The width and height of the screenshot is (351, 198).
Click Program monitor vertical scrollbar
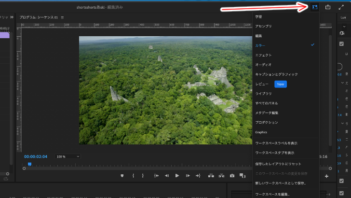[330, 90]
